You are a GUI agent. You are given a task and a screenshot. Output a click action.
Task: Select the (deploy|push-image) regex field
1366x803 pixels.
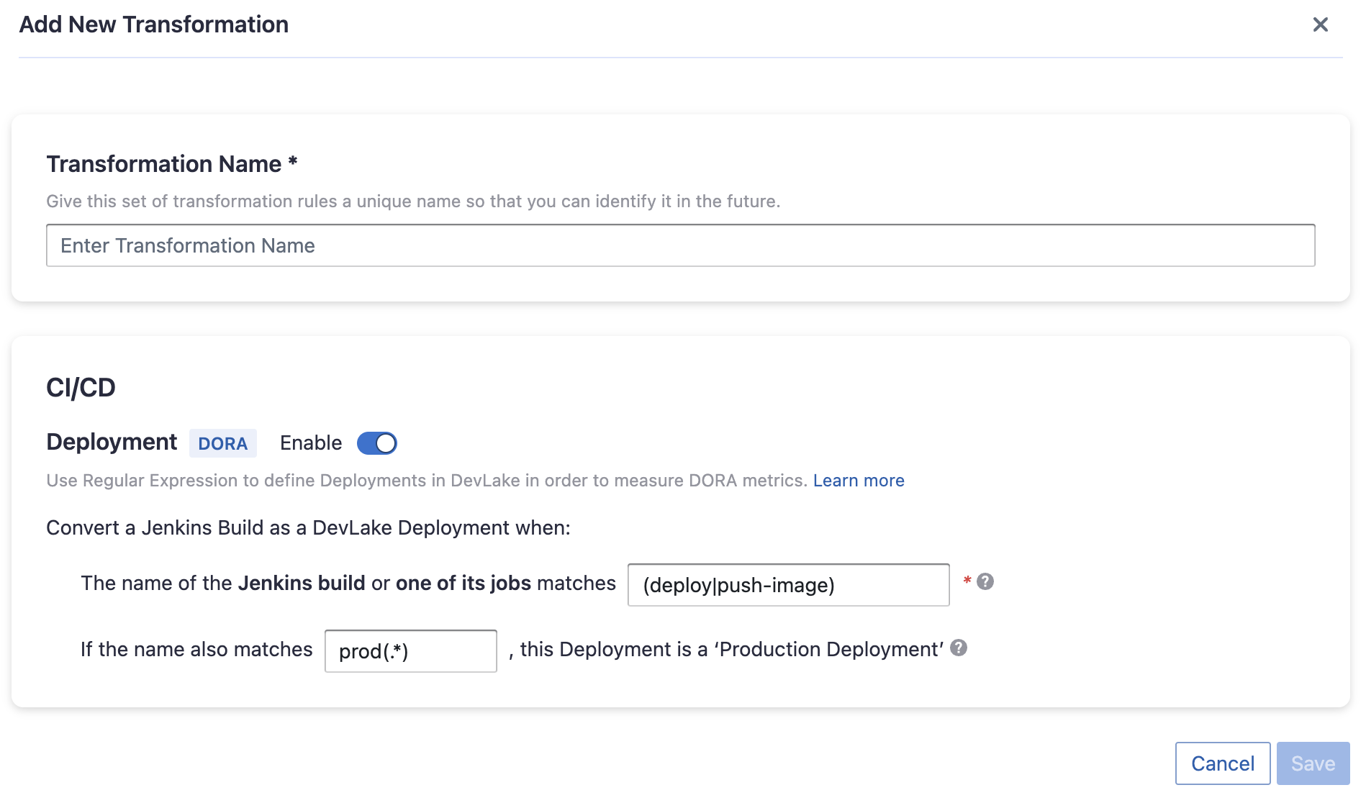click(x=787, y=585)
